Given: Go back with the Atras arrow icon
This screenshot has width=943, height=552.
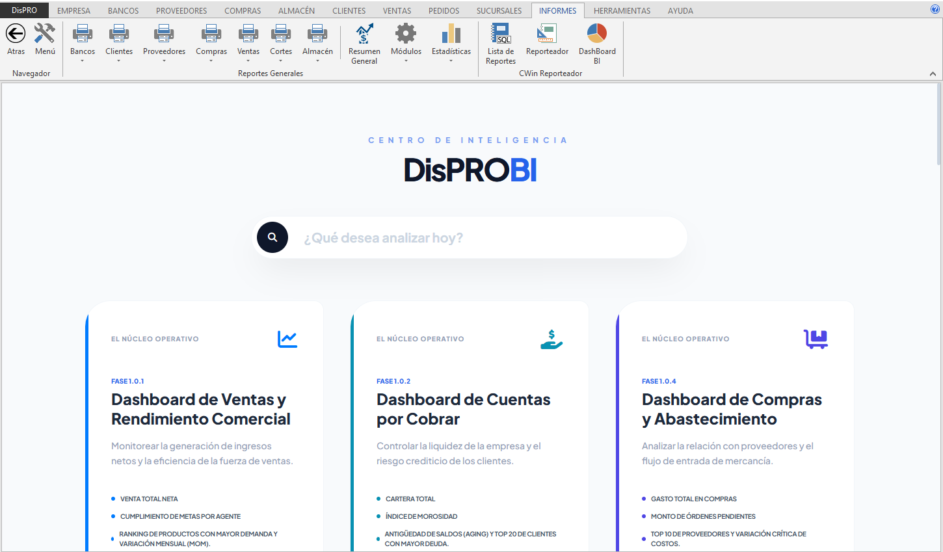Looking at the screenshot, I should (16, 33).
